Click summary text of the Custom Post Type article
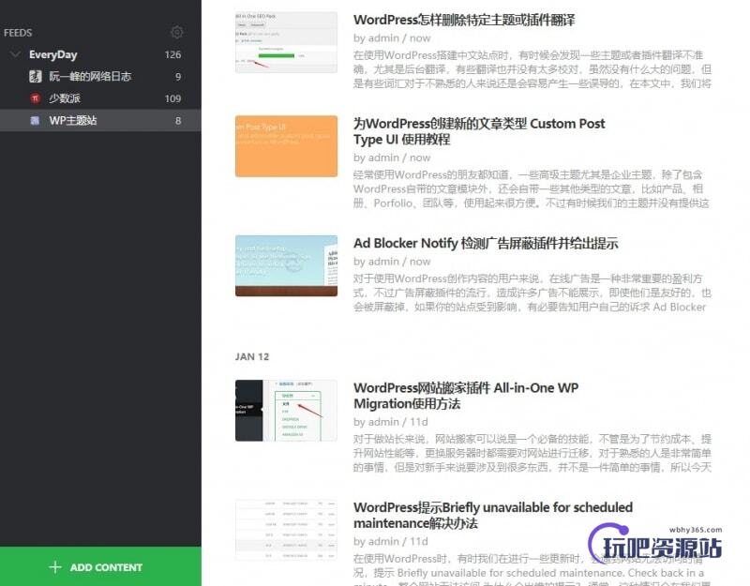This screenshot has height=586, width=750. [532, 189]
